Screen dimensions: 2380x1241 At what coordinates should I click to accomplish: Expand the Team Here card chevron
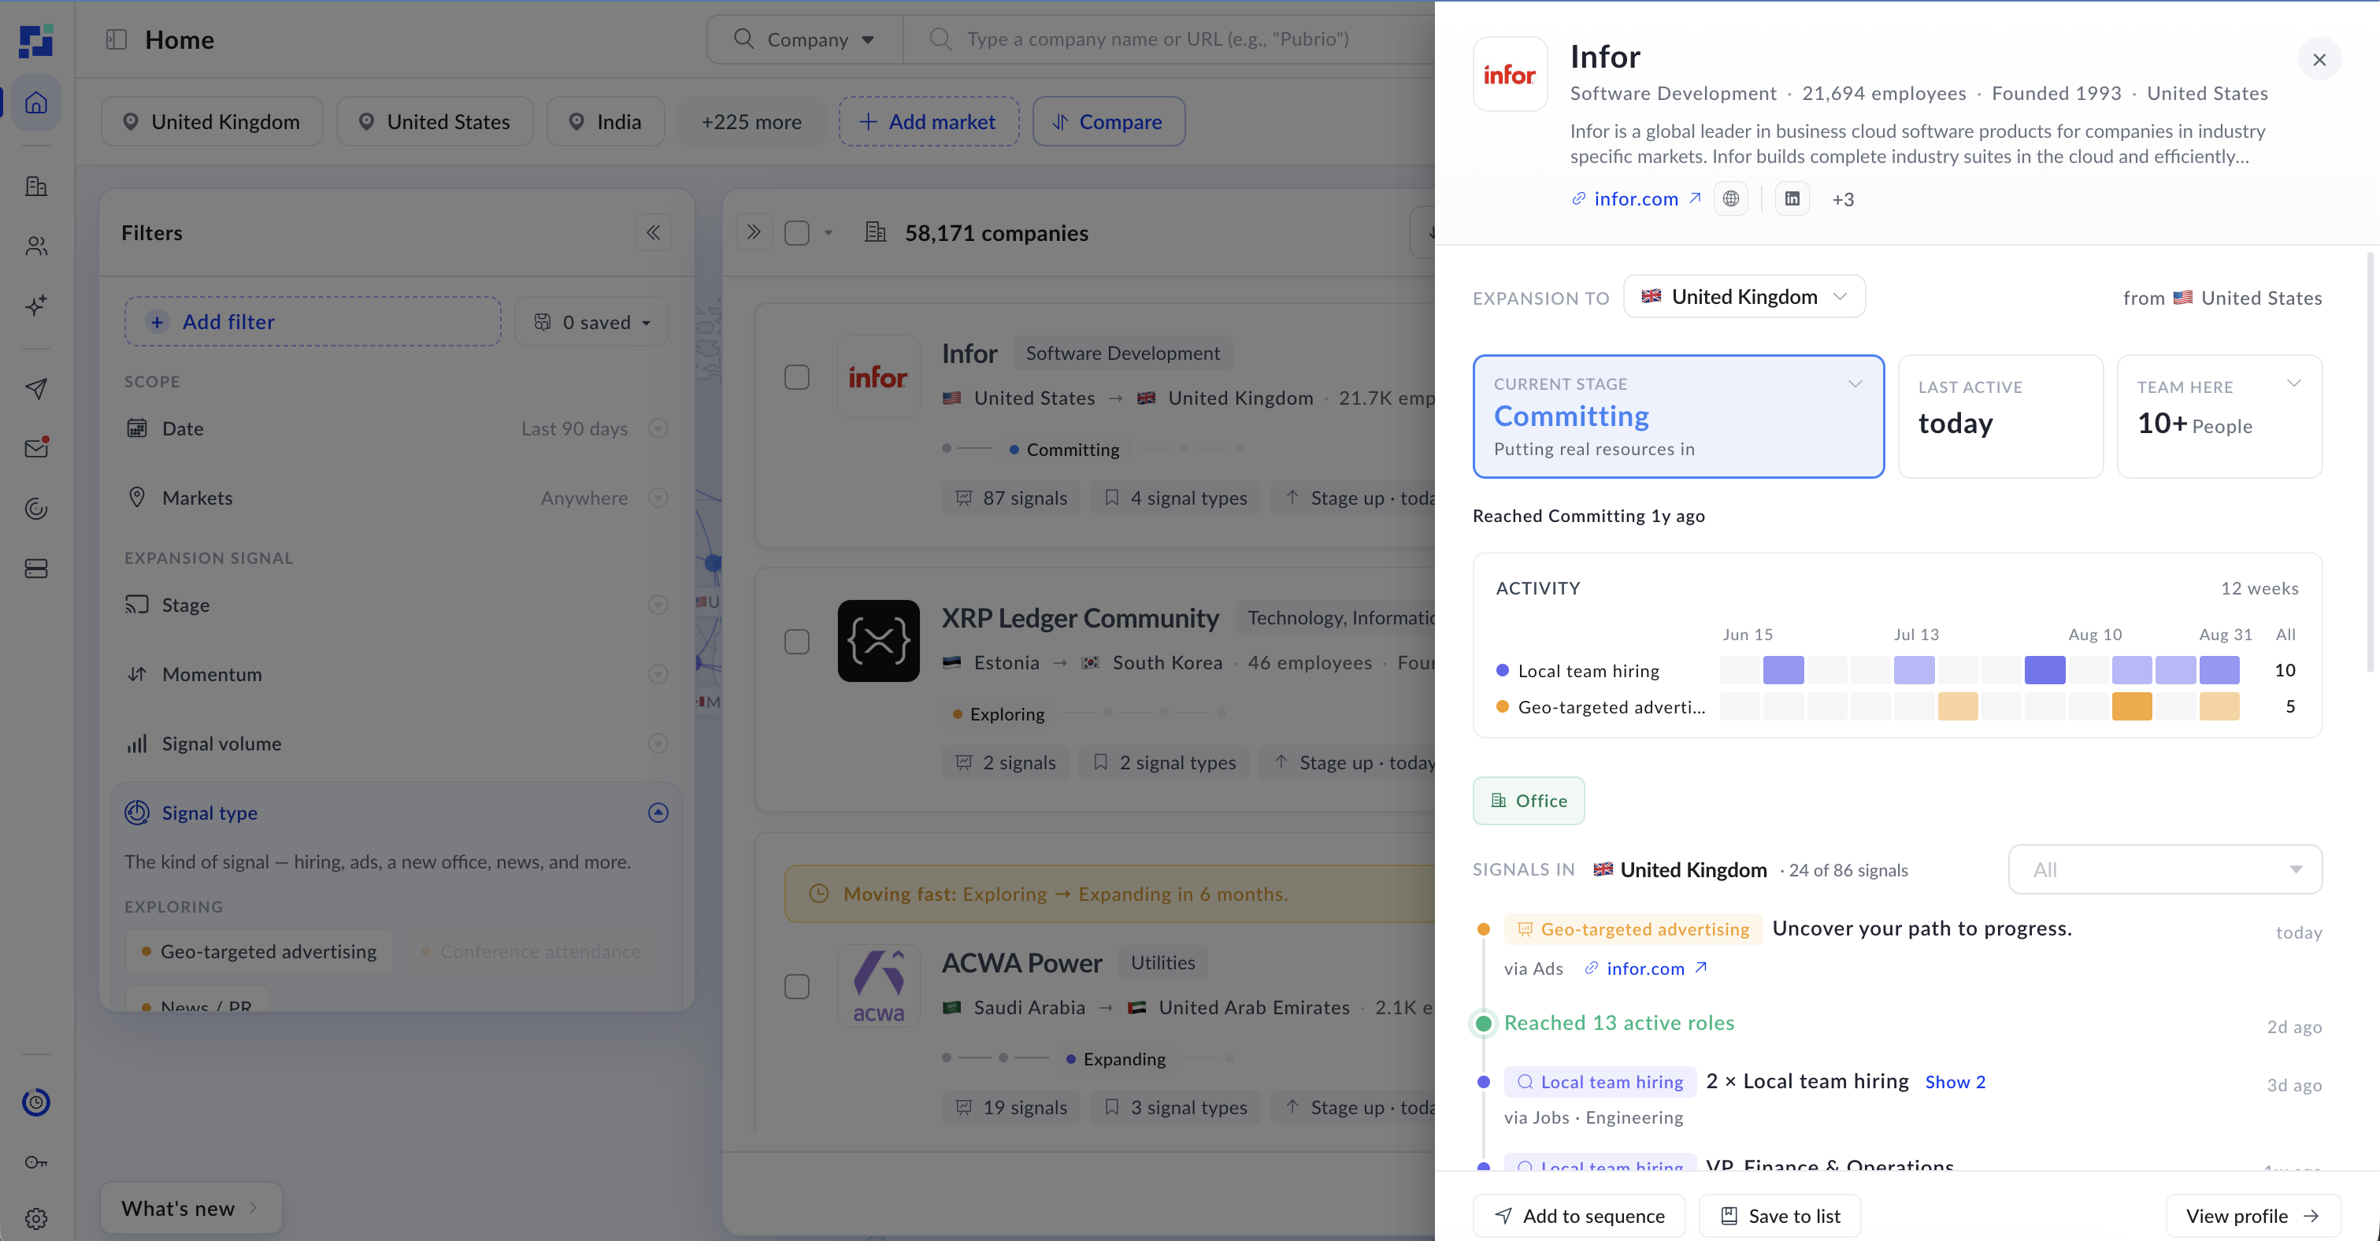(x=2293, y=383)
